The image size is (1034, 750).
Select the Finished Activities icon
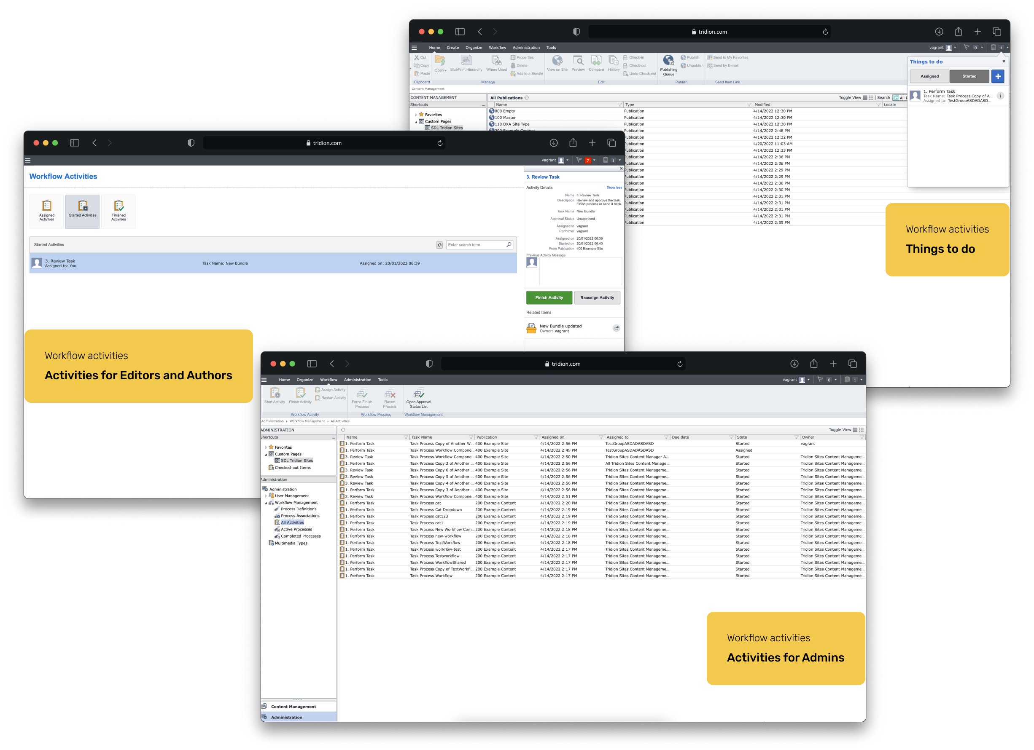[x=118, y=211]
